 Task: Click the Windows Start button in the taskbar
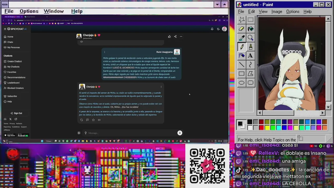[42, 141]
